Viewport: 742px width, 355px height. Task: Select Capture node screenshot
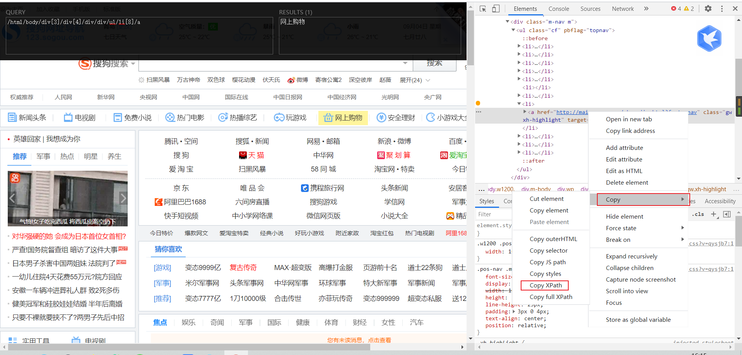coord(641,280)
